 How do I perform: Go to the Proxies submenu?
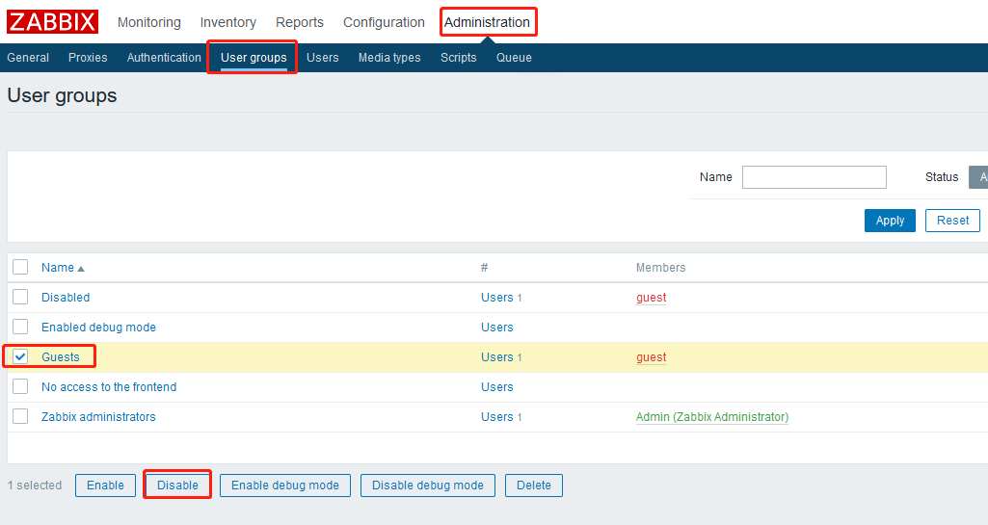(88, 57)
